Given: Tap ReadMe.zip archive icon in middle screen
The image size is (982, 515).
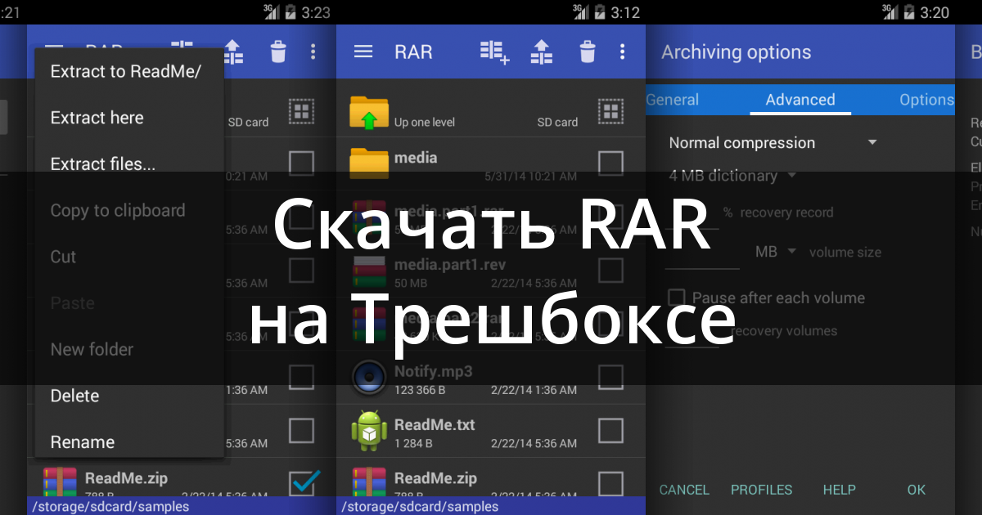Looking at the screenshot, I should [369, 482].
